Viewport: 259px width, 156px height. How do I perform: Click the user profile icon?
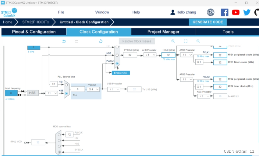click(x=172, y=12)
